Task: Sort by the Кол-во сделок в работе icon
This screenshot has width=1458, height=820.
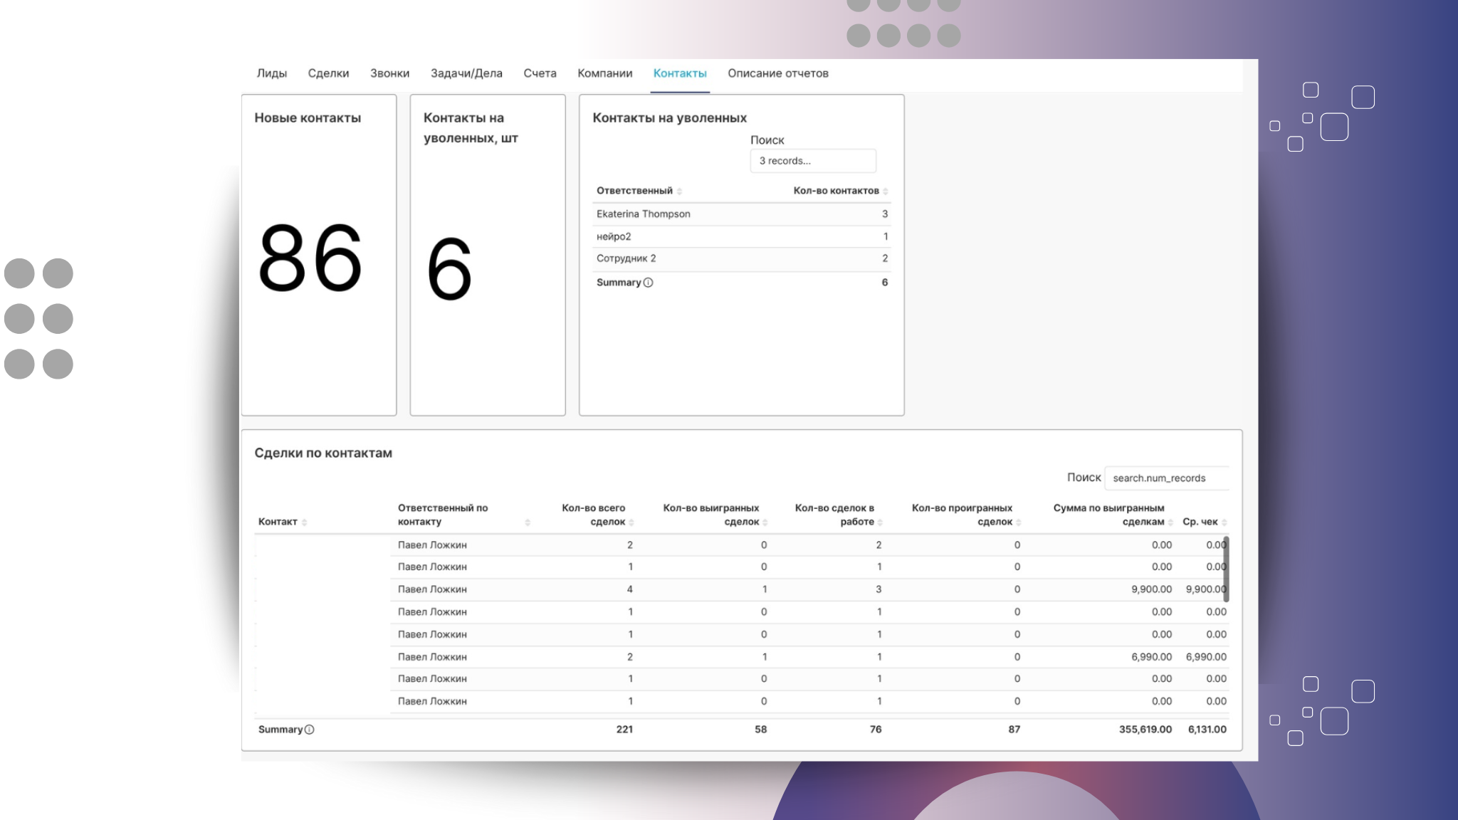Action: point(880,522)
